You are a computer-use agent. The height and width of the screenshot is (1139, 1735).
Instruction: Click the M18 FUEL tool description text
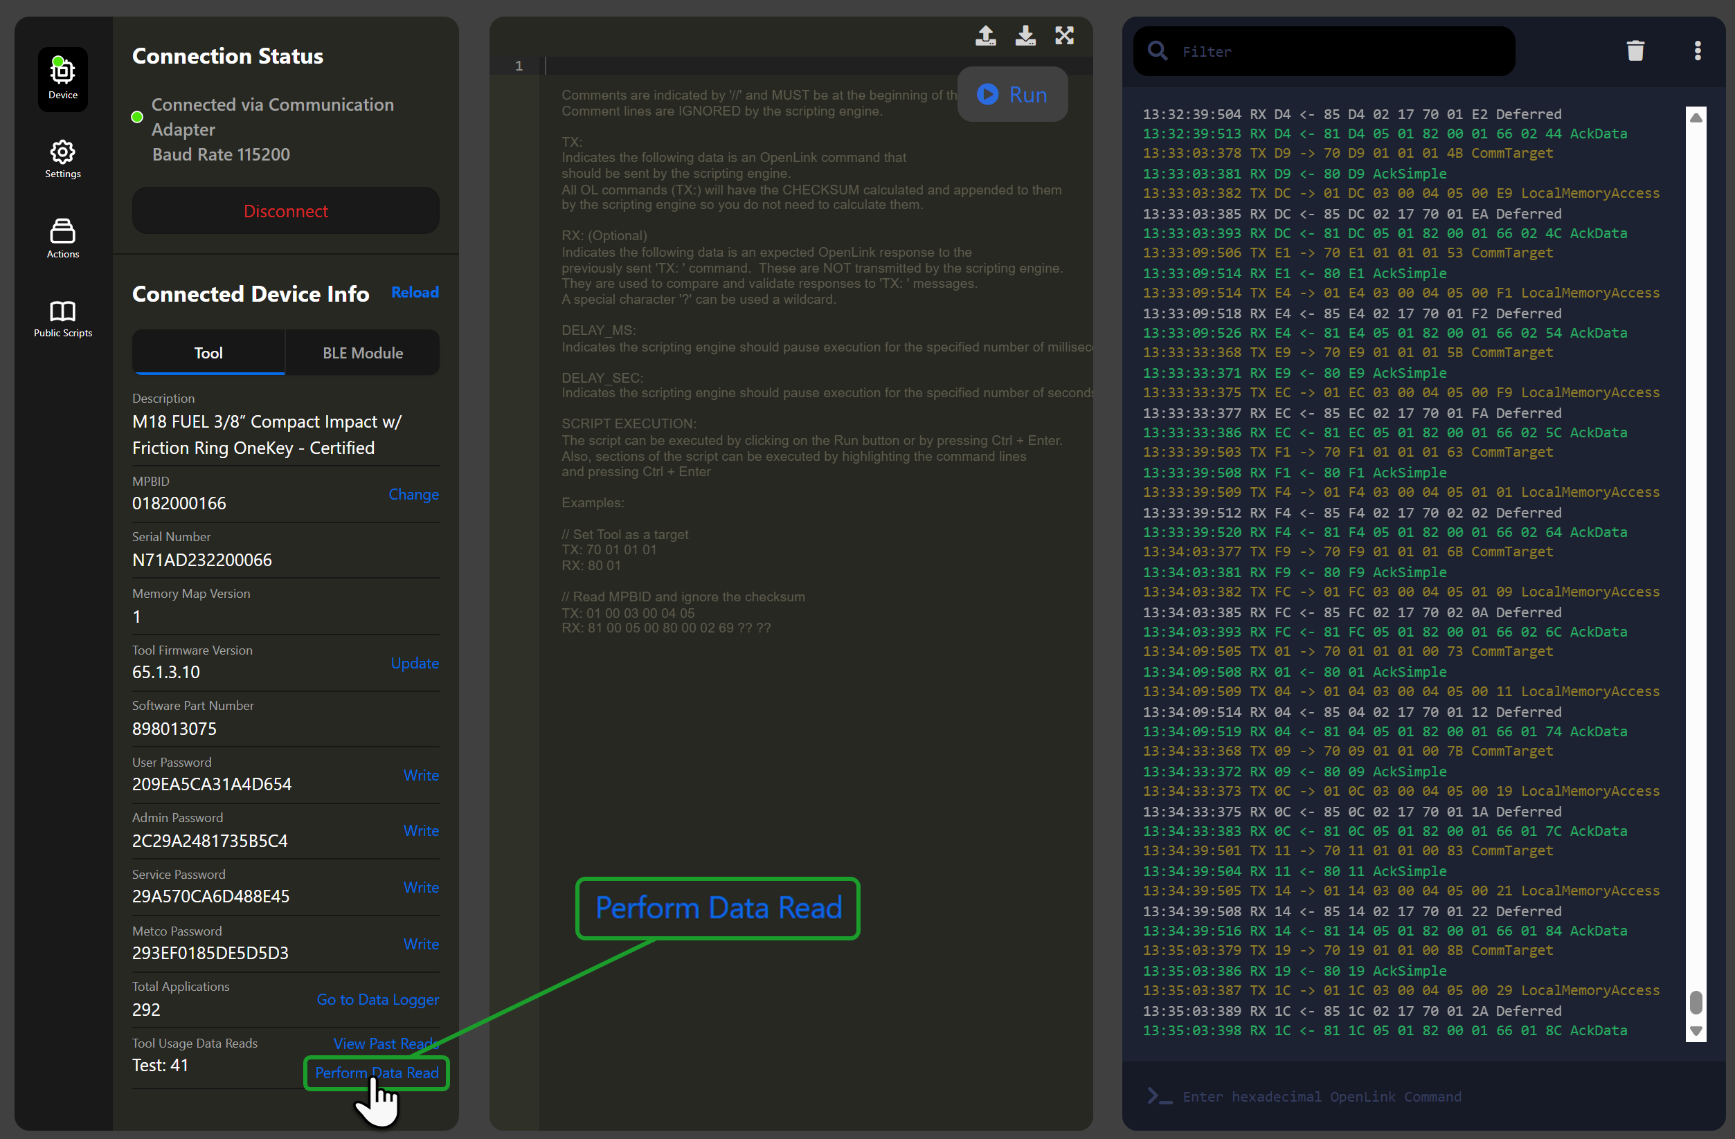coord(267,435)
